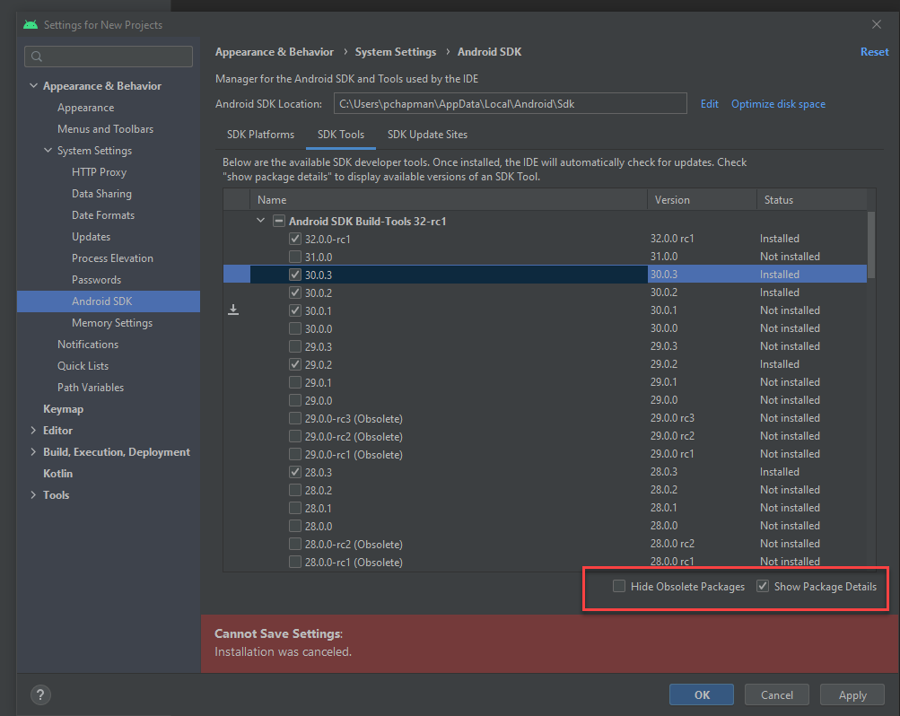Select Android SDK in the sidebar
The width and height of the screenshot is (900, 716).
click(109, 301)
